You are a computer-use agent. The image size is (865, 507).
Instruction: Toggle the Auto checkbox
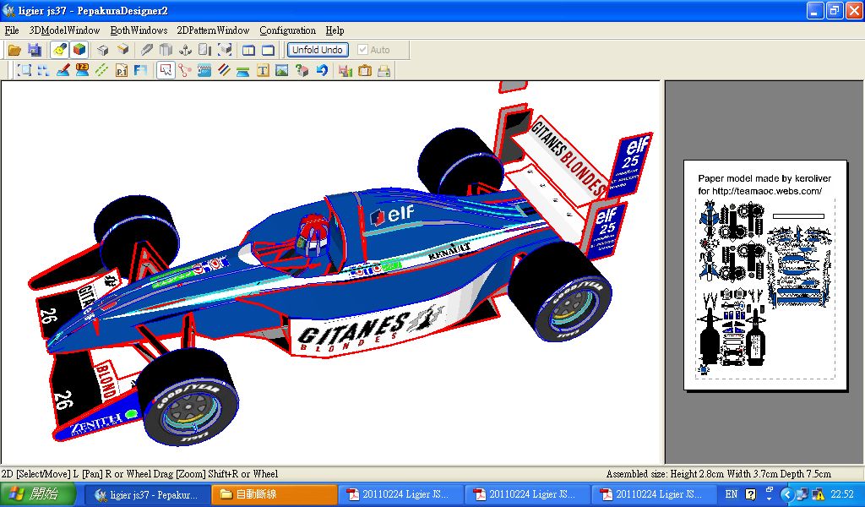[x=363, y=50]
